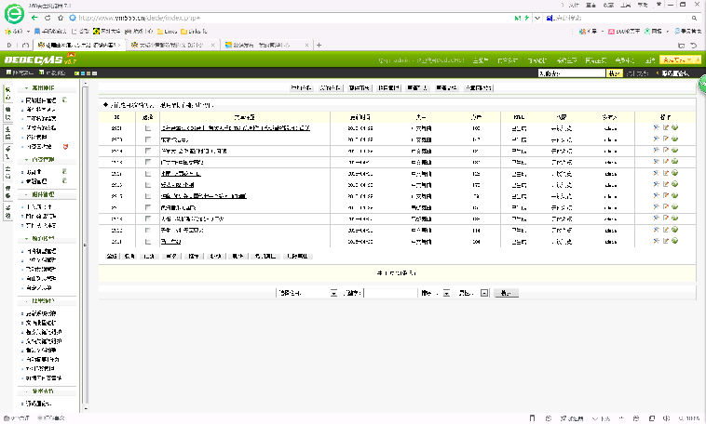This screenshot has height=424, width=706.
Task: Tick the checkbox of the seventh document row
Action: (148, 196)
